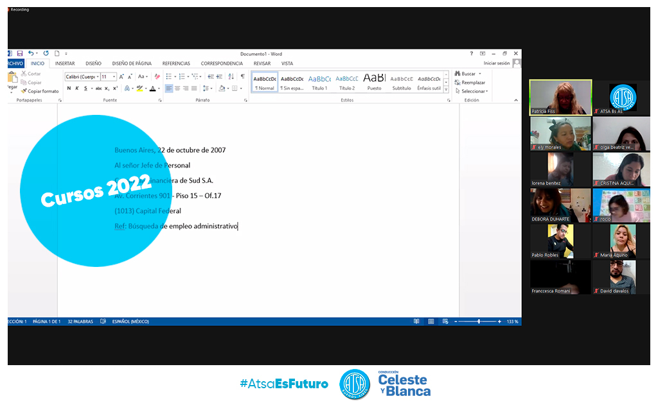Toggle bold with the N button
Viewport: 658px width, 403px height.
pyautogui.click(x=69, y=89)
